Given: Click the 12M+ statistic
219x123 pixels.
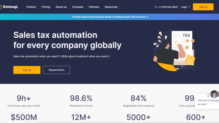Looking at the screenshot, I should click(x=81, y=117).
